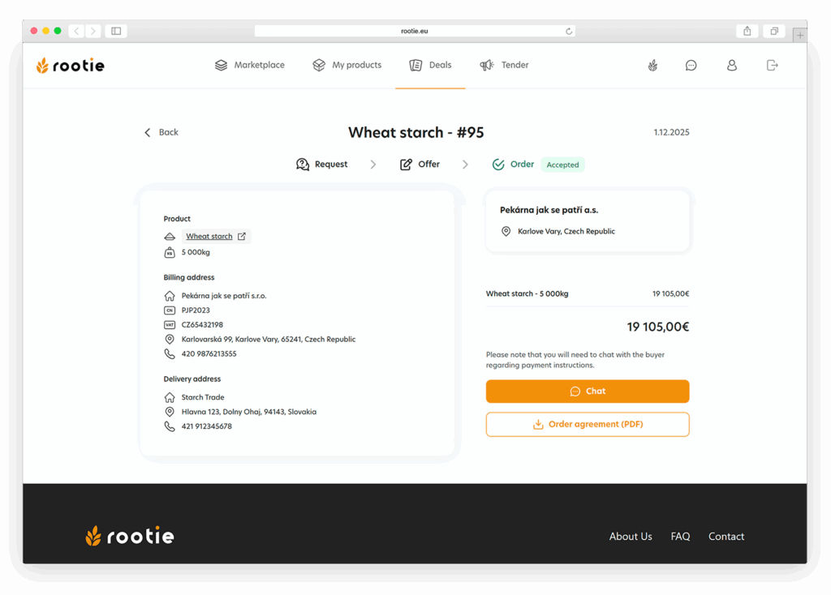Open the Safari tab overview icon

[x=774, y=31]
